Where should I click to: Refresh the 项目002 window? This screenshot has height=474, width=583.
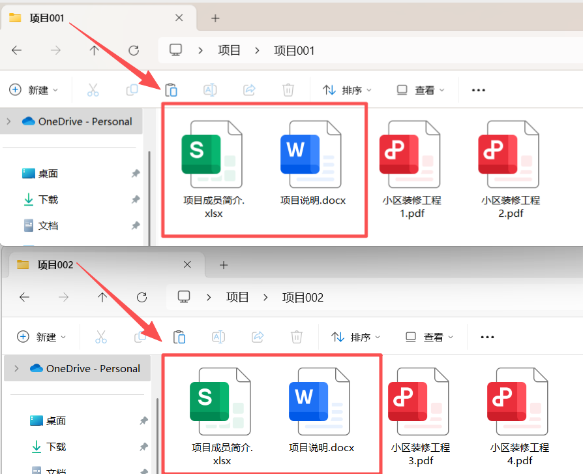click(x=142, y=297)
